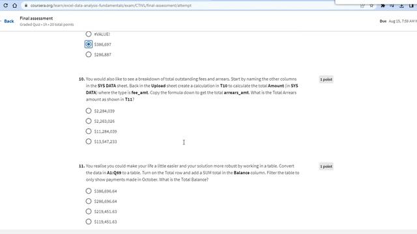Pick the $11,284,039 option
The height and width of the screenshot is (234, 417).
pyautogui.click(x=89, y=131)
